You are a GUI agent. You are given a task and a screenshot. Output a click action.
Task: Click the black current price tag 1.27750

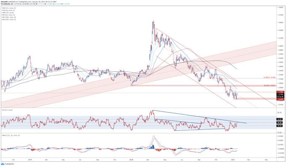click(x=280, y=94)
